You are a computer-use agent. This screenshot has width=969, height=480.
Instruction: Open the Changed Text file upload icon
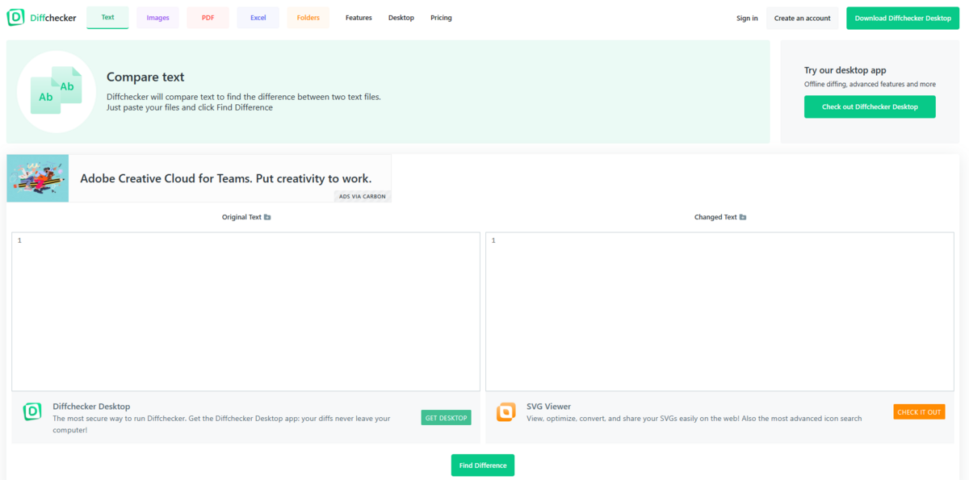point(743,217)
